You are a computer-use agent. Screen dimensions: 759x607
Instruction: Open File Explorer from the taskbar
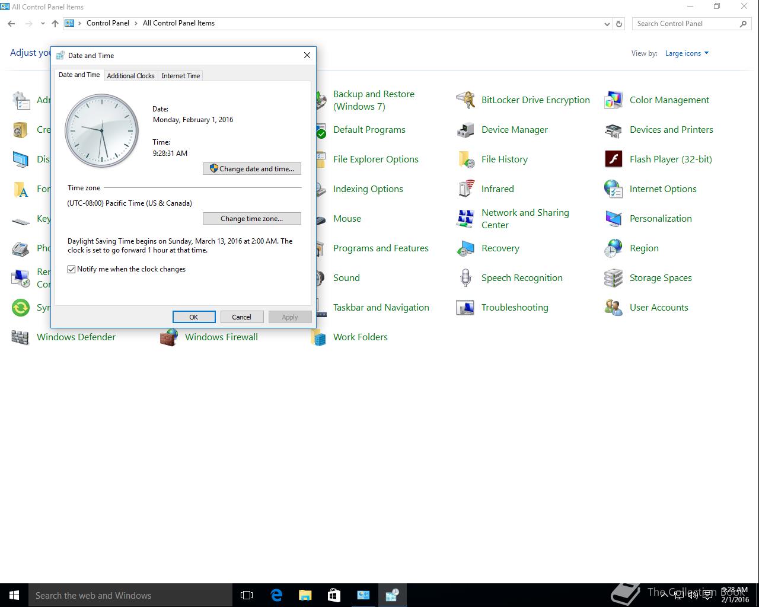click(305, 595)
